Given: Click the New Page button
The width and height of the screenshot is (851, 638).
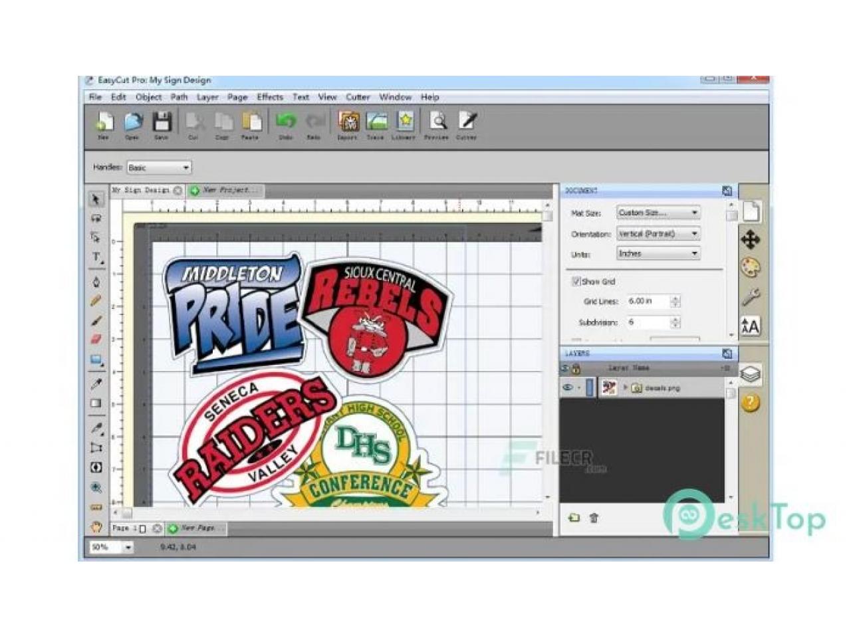Looking at the screenshot, I should 197,528.
